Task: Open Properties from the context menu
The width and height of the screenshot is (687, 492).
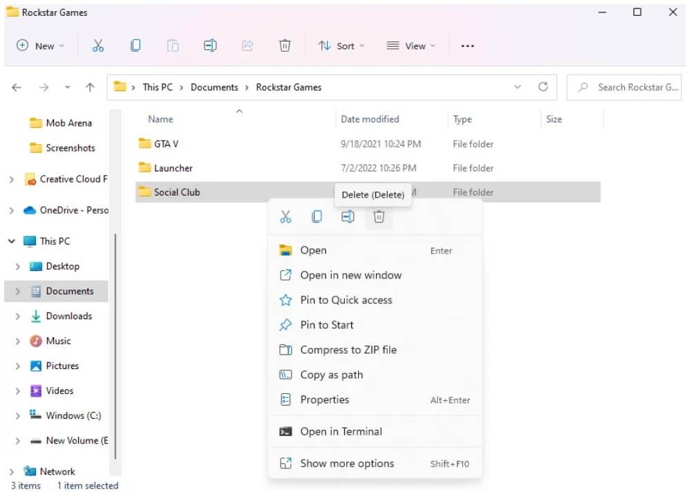Action: tap(375, 399)
